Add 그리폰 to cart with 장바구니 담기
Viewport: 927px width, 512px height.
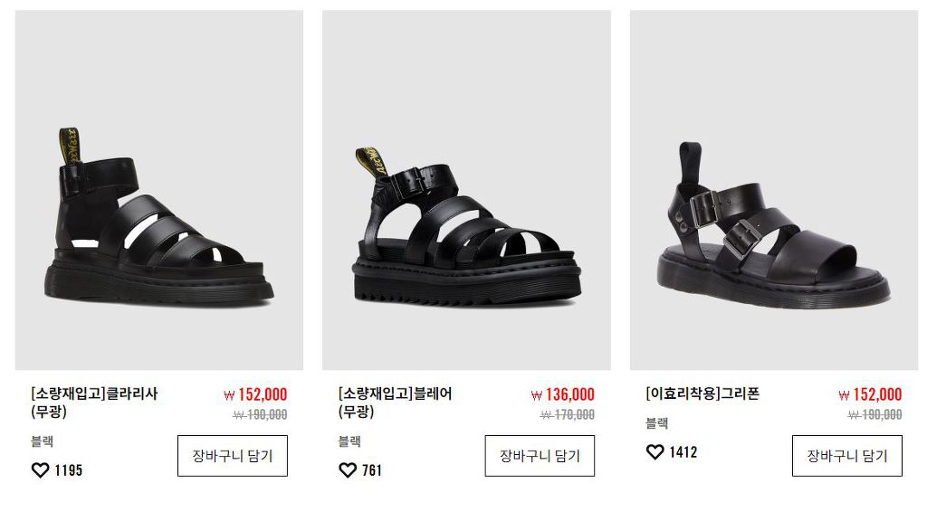(847, 456)
